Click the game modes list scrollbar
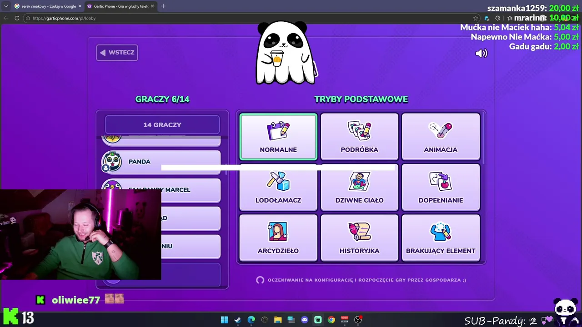 point(483,139)
